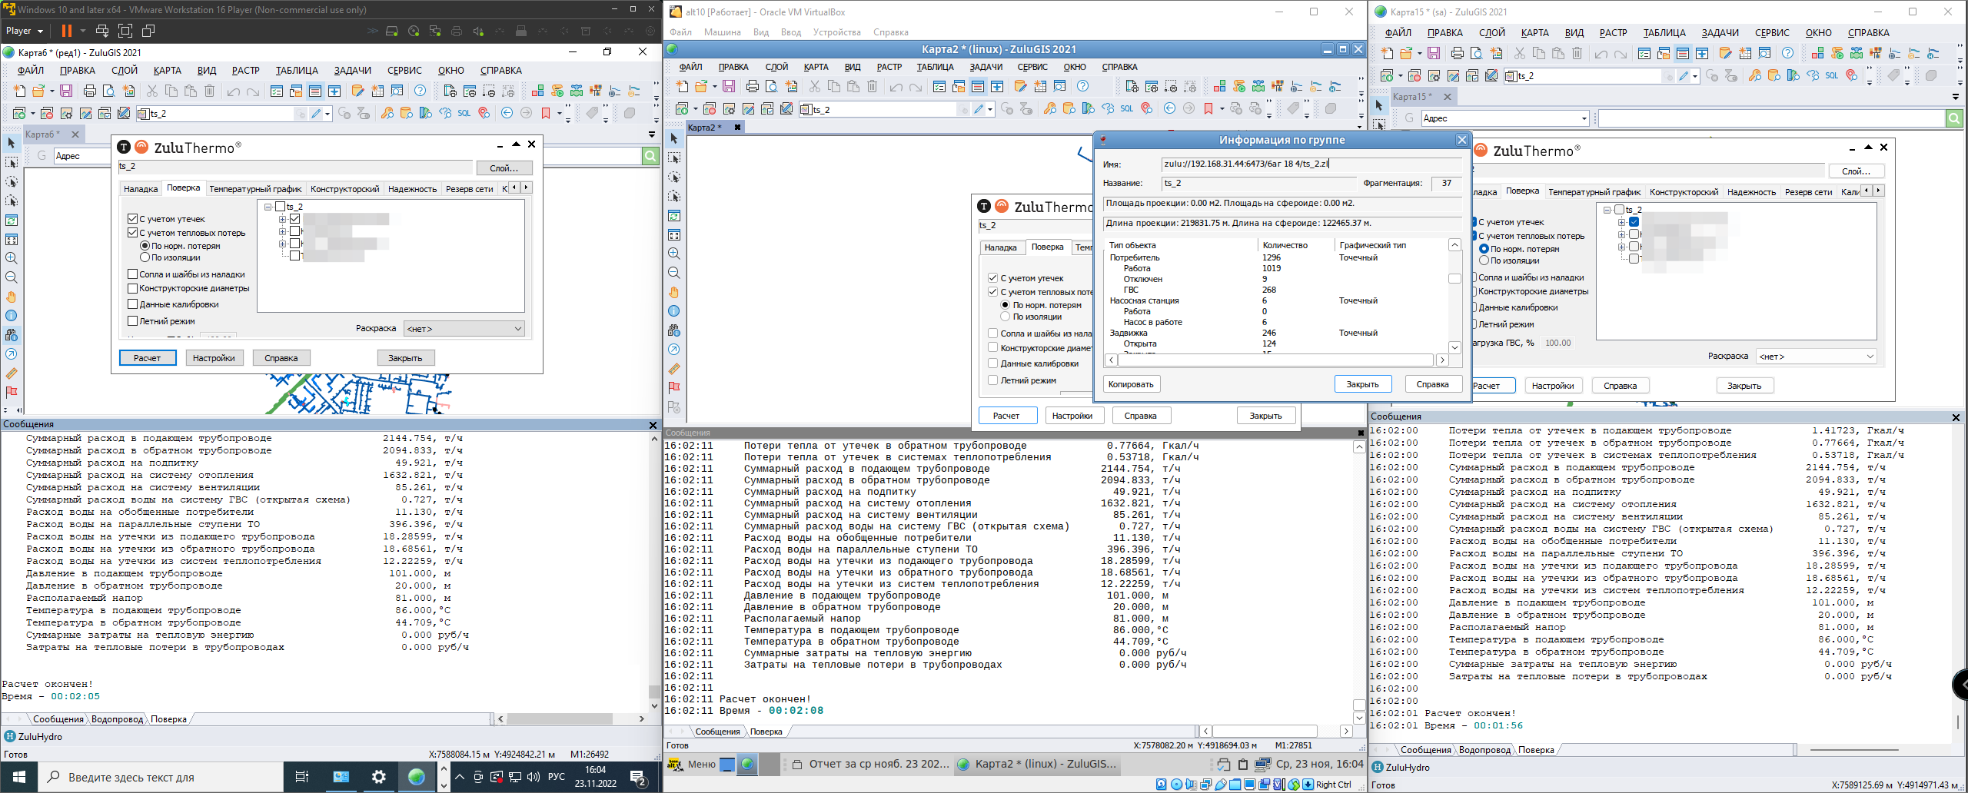This screenshot has height=793, width=1968.
Task: Click SQL query icon in Карта15 toolbar
Action: click(x=1832, y=76)
